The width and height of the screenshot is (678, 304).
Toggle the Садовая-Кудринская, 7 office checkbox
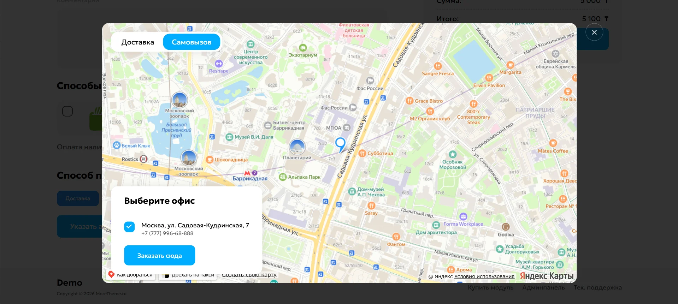pos(129,227)
